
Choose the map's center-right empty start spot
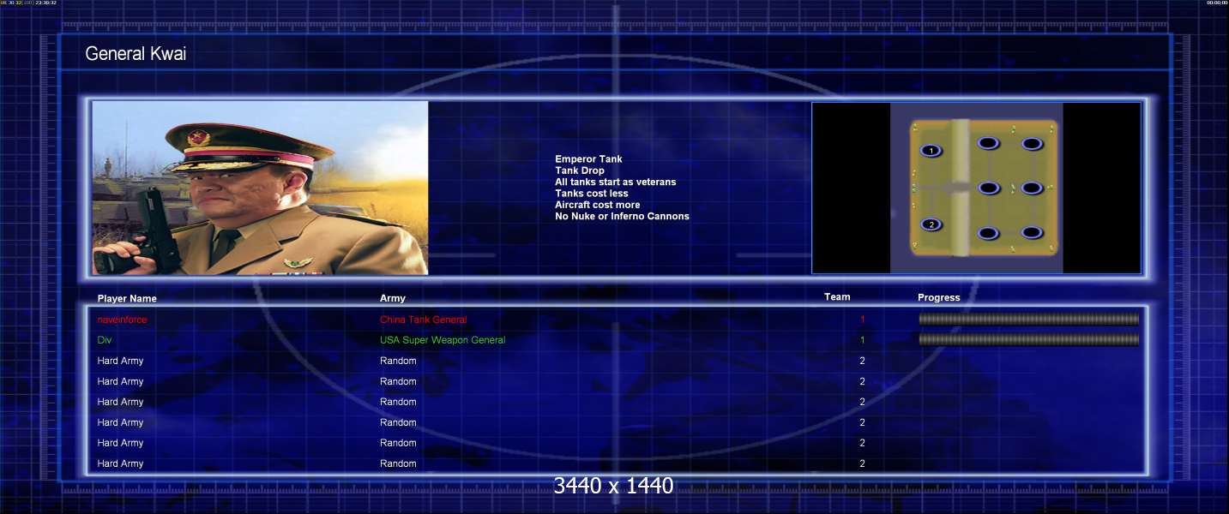pos(1032,188)
